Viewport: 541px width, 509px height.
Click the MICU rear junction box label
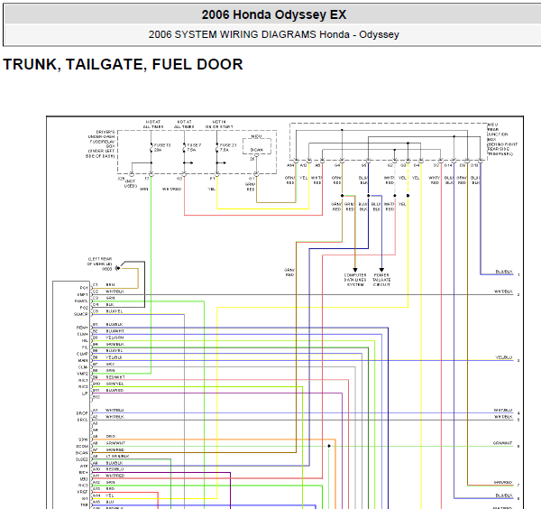click(x=502, y=139)
